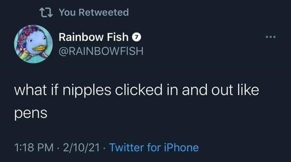Open the Rainbow Fish profile picture
Screen dimensions: 291x162
[33, 44]
